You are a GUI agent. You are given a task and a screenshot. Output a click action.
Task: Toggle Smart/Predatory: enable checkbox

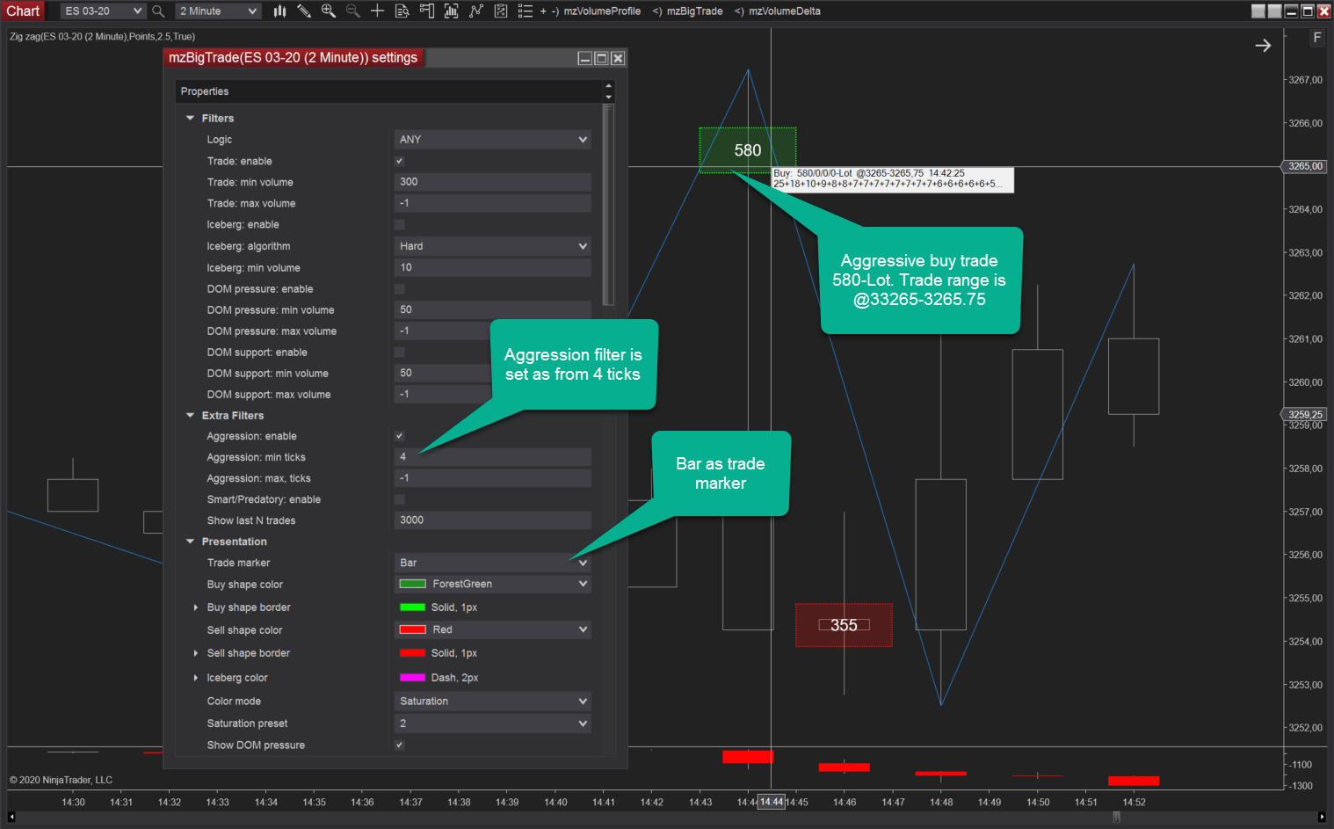(x=399, y=499)
